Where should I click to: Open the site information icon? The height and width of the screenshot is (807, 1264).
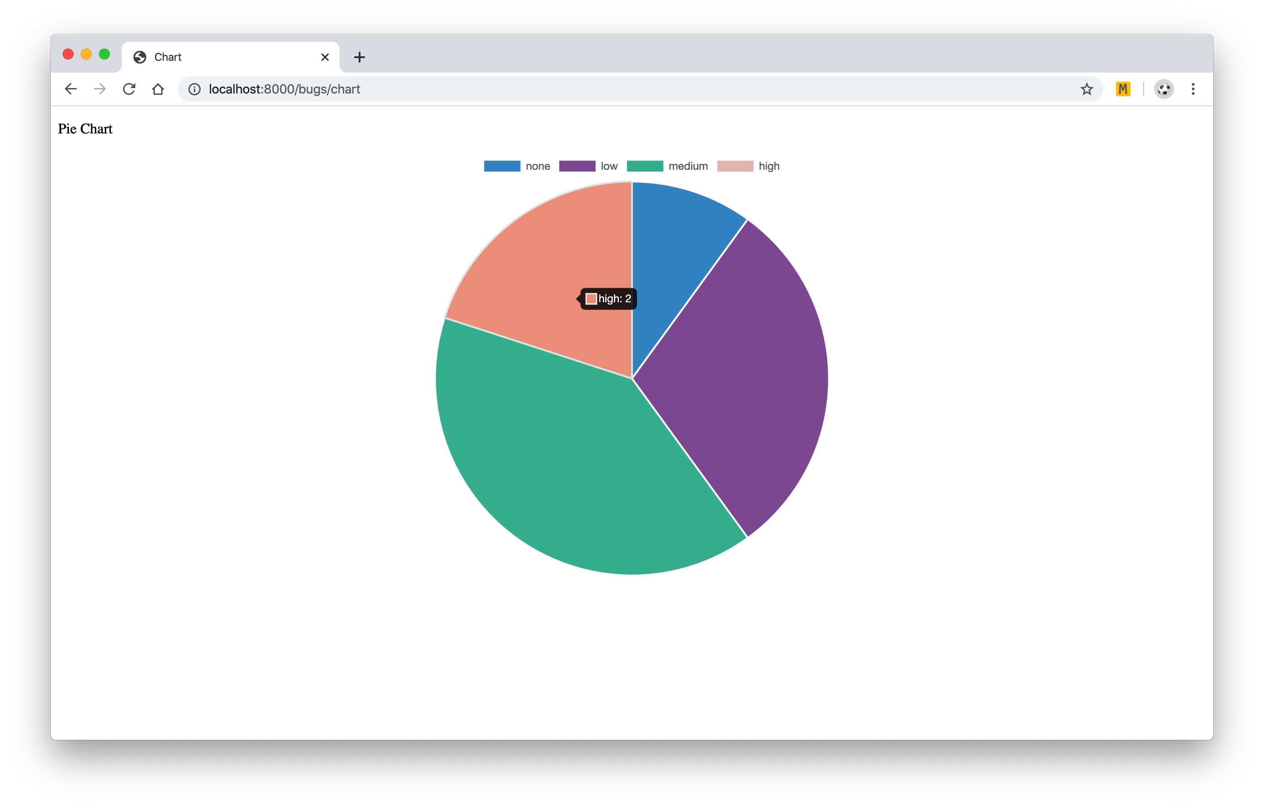click(x=195, y=89)
